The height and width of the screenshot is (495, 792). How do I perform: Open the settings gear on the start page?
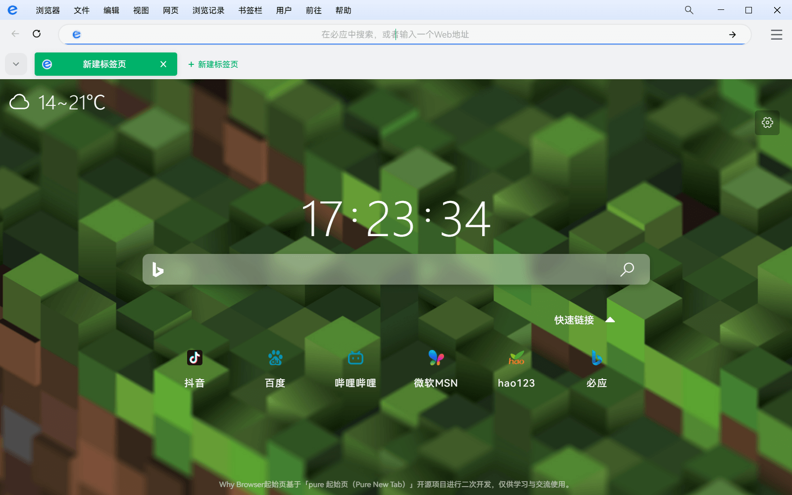[767, 122]
